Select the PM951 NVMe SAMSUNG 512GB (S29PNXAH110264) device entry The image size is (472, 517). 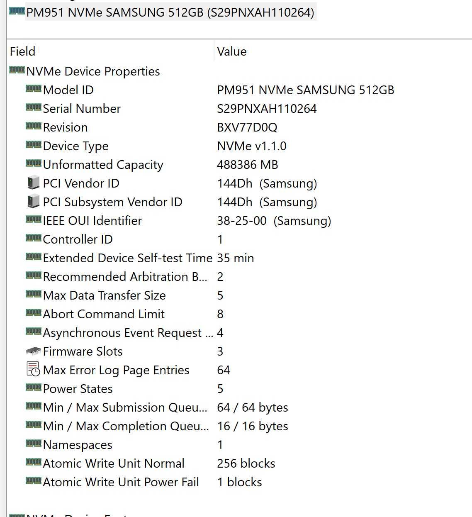click(170, 12)
